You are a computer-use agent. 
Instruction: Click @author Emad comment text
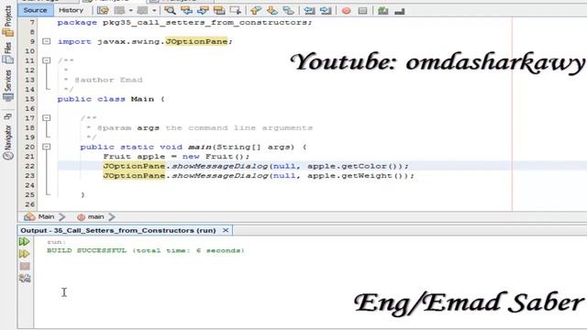tap(108, 80)
